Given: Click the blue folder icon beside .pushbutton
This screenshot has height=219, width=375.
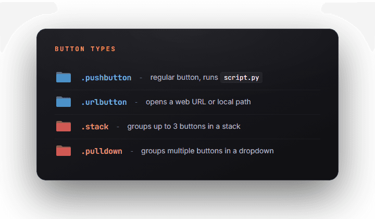Looking at the screenshot, I should click(64, 77).
